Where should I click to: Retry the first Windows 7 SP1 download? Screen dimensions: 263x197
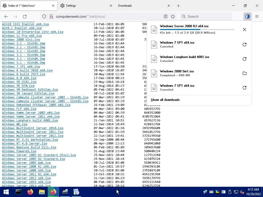click(x=245, y=45)
